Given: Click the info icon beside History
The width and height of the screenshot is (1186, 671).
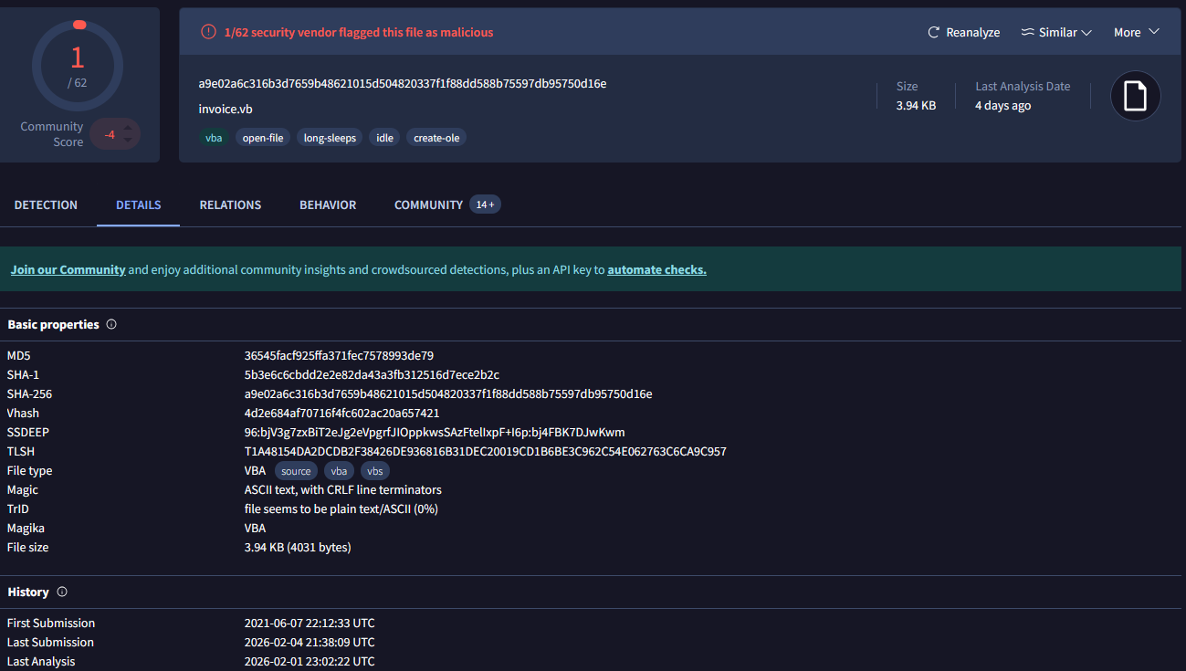Looking at the screenshot, I should tap(62, 592).
